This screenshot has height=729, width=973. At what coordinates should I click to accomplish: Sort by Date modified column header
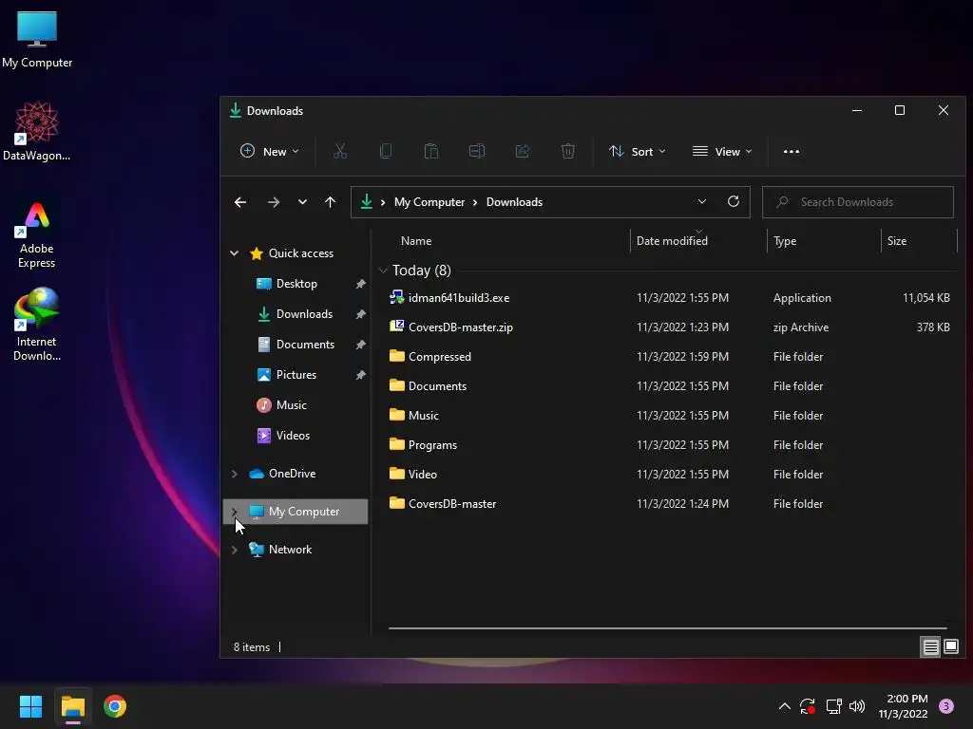[672, 241]
